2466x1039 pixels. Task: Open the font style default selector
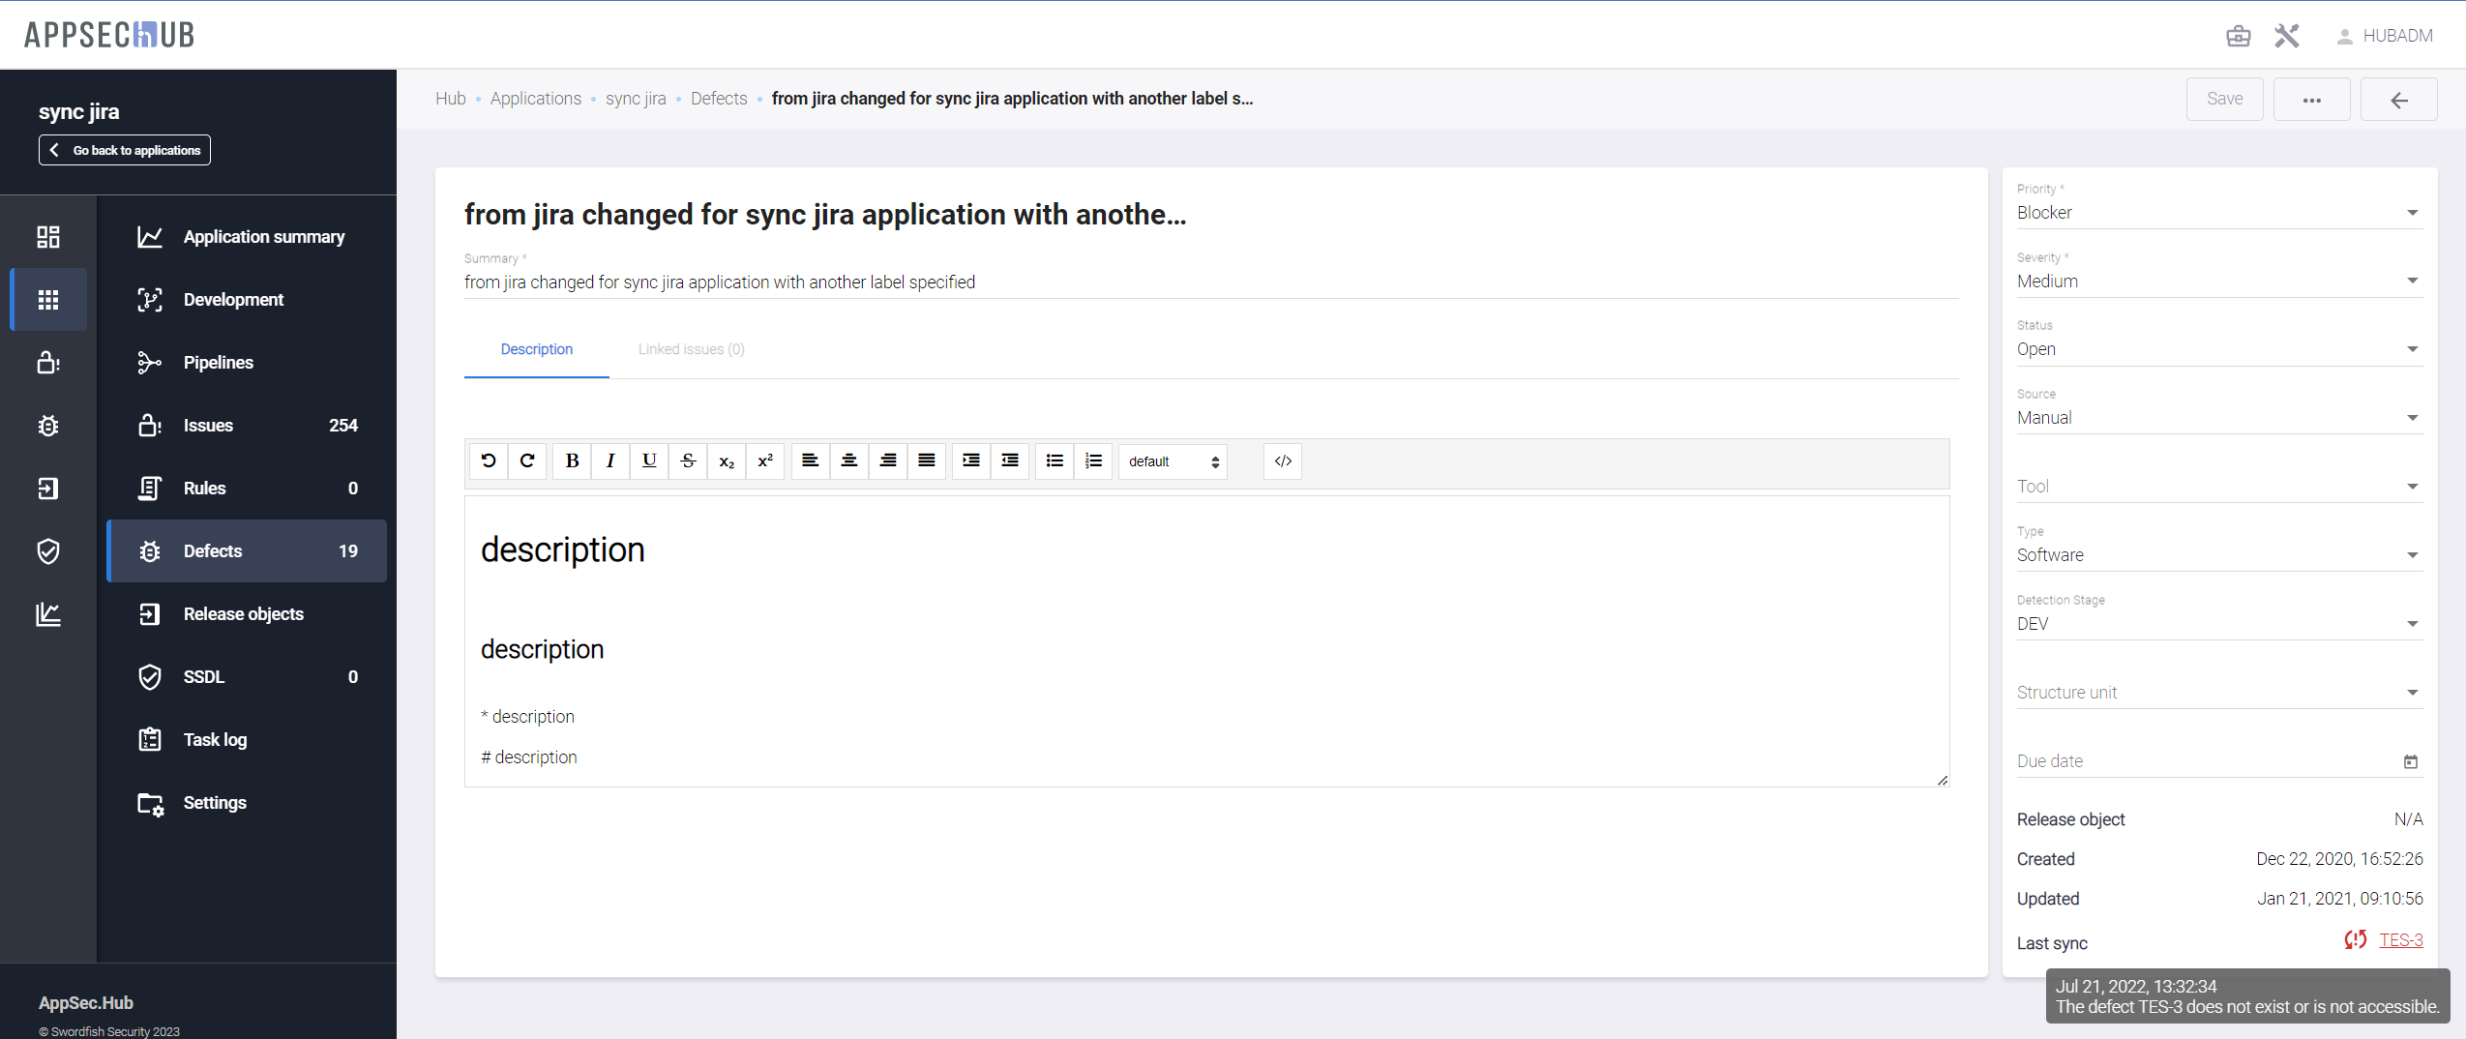tap(1173, 461)
